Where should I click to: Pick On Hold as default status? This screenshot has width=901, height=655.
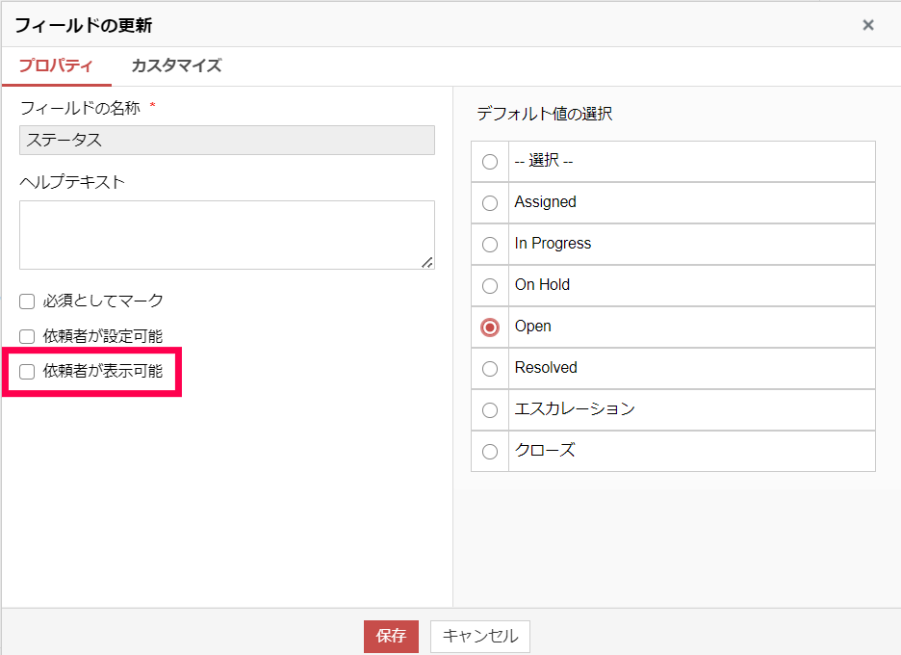coord(490,286)
